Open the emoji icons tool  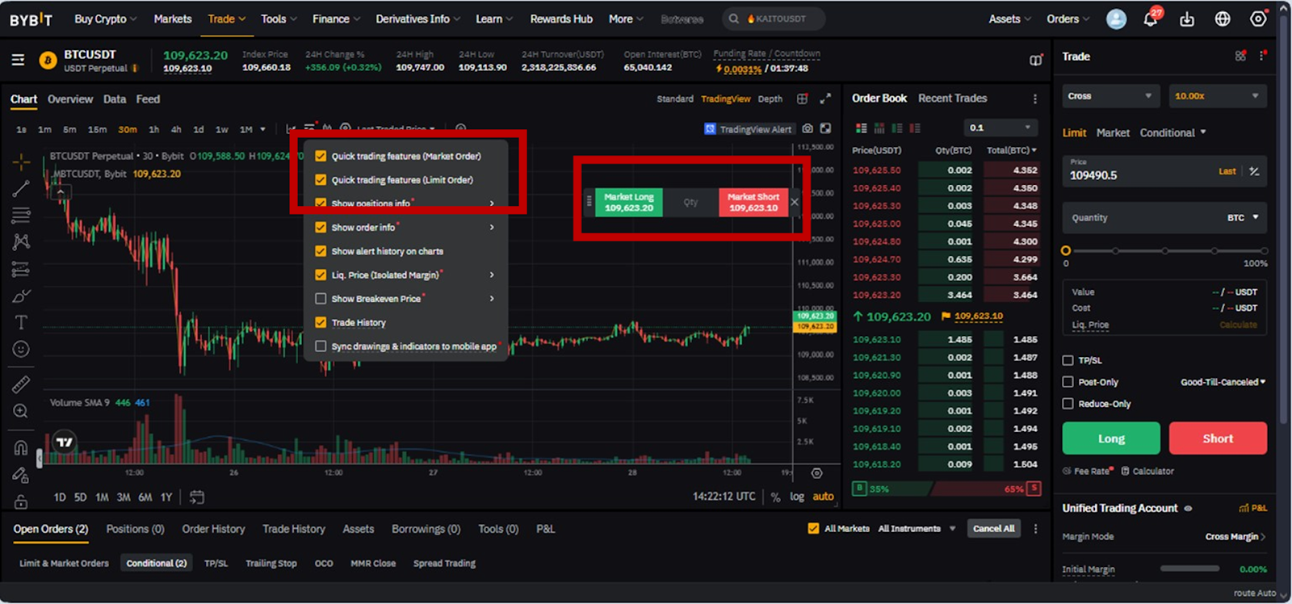pyautogui.click(x=21, y=349)
